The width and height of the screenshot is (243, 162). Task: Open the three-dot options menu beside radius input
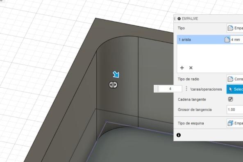186,89
